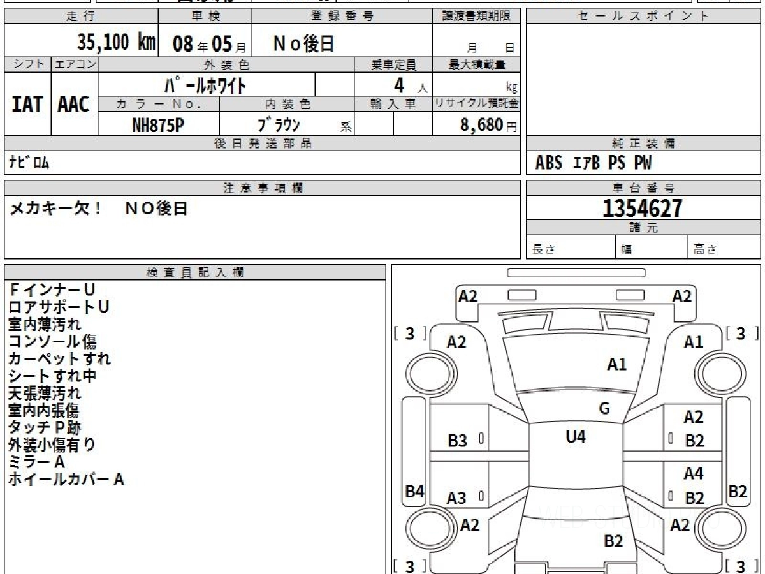Screen dimensions: 765x574
Task: Select the 高さ dimension cell
Action: 724,247
